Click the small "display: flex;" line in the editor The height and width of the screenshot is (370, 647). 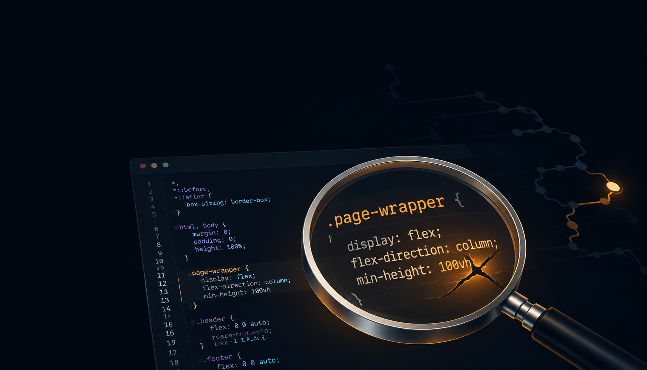coord(228,277)
